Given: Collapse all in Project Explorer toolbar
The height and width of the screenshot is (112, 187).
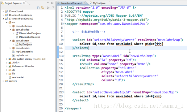Looking at the screenshot, I should 38,8.
